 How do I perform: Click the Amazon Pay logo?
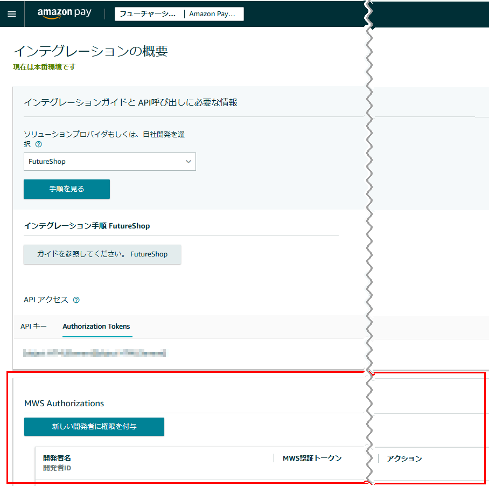[64, 13]
